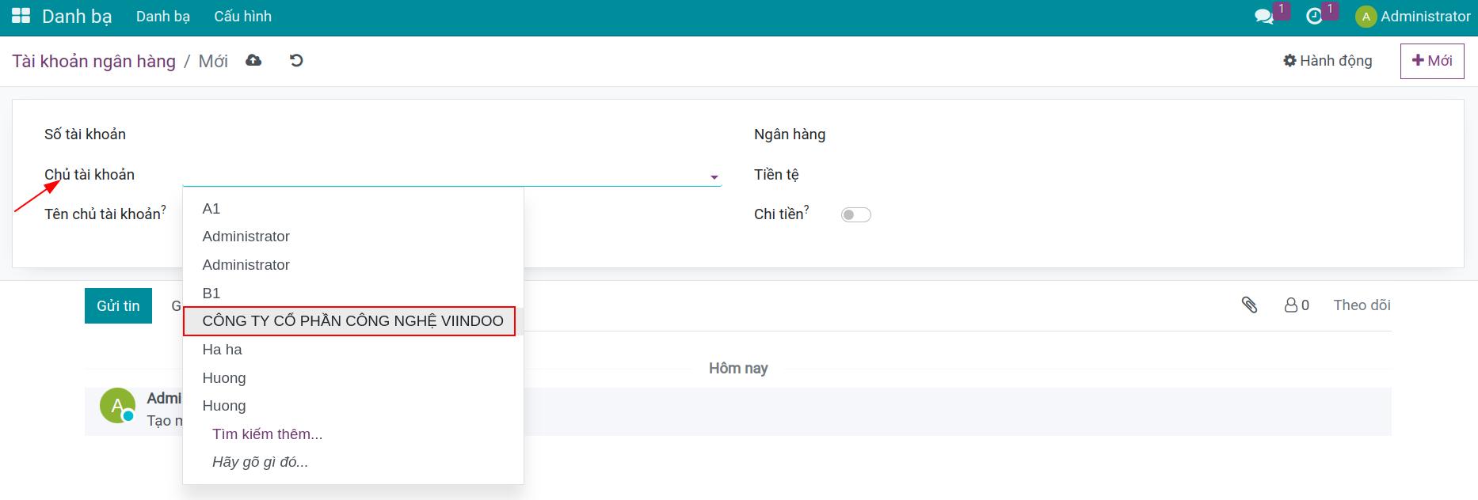Open the apps grid menu icon
The image size is (1478, 500).
click(21, 16)
